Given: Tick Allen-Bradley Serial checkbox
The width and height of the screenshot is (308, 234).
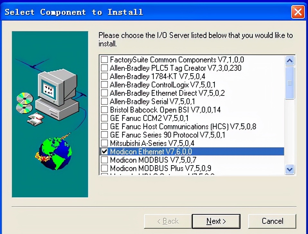Looking at the screenshot, I should 104,101.
